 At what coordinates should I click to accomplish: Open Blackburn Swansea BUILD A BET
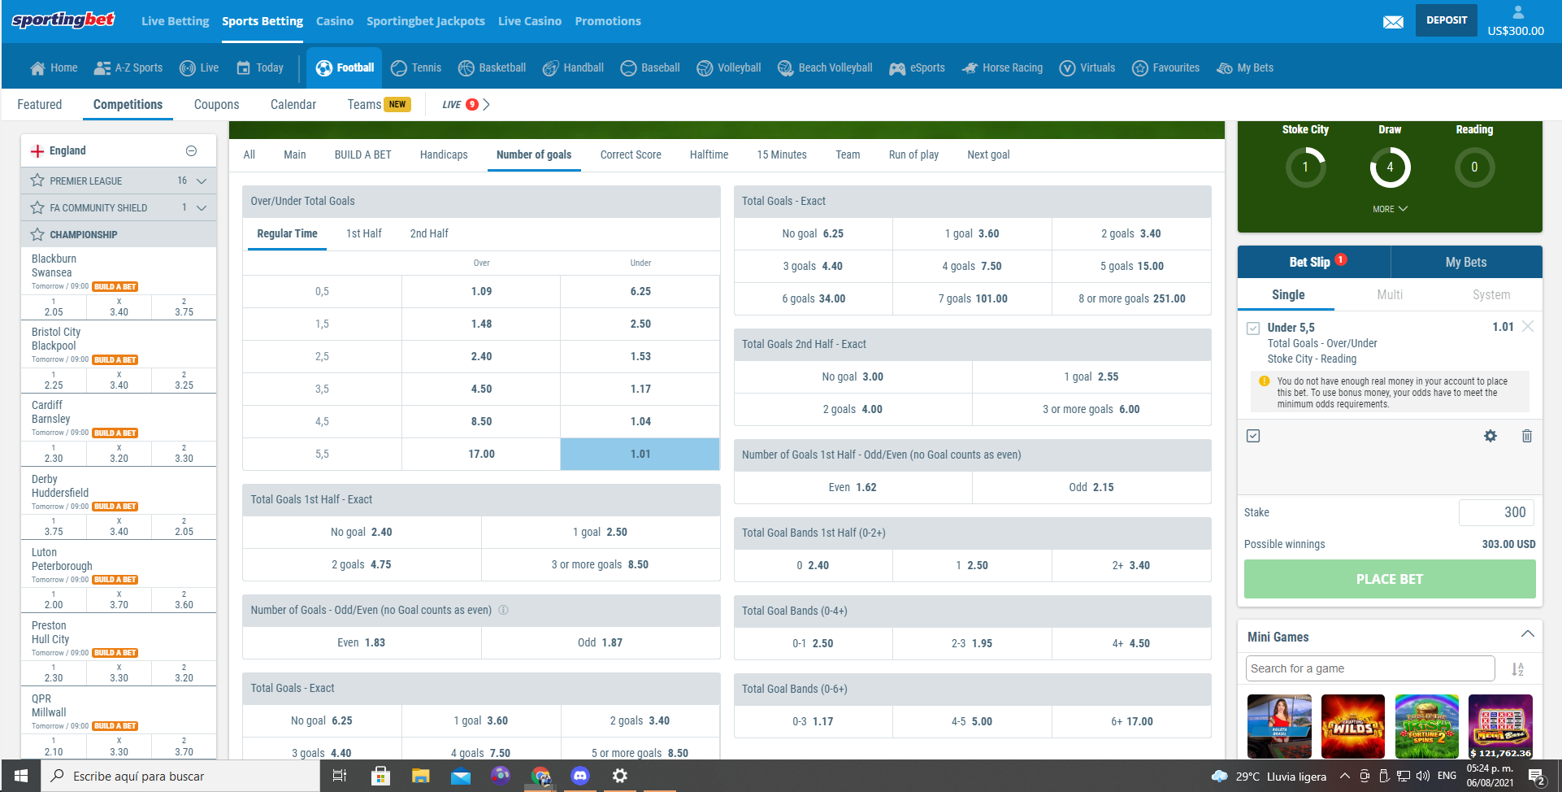click(115, 286)
